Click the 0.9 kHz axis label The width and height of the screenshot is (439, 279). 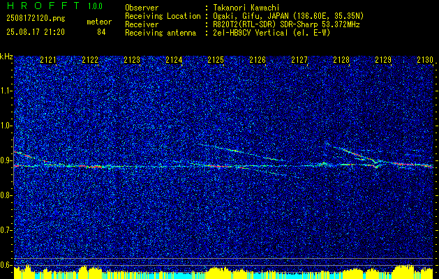click(x=6, y=160)
